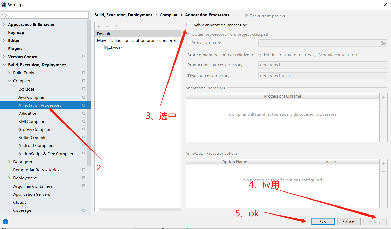Choose Module content root option
391x229 pixels.
315,55
